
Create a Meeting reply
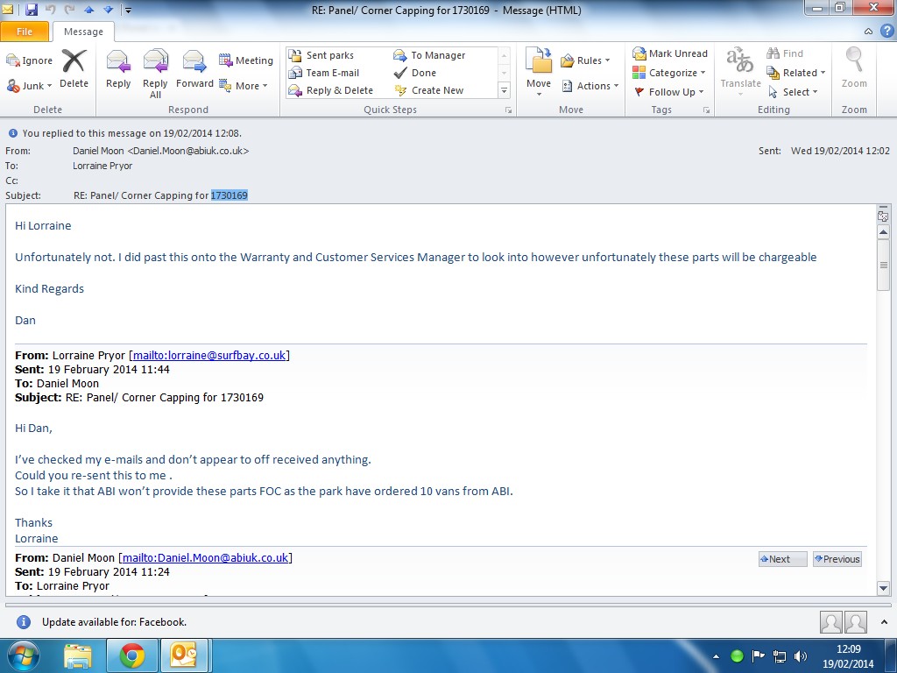pos(246,60)
